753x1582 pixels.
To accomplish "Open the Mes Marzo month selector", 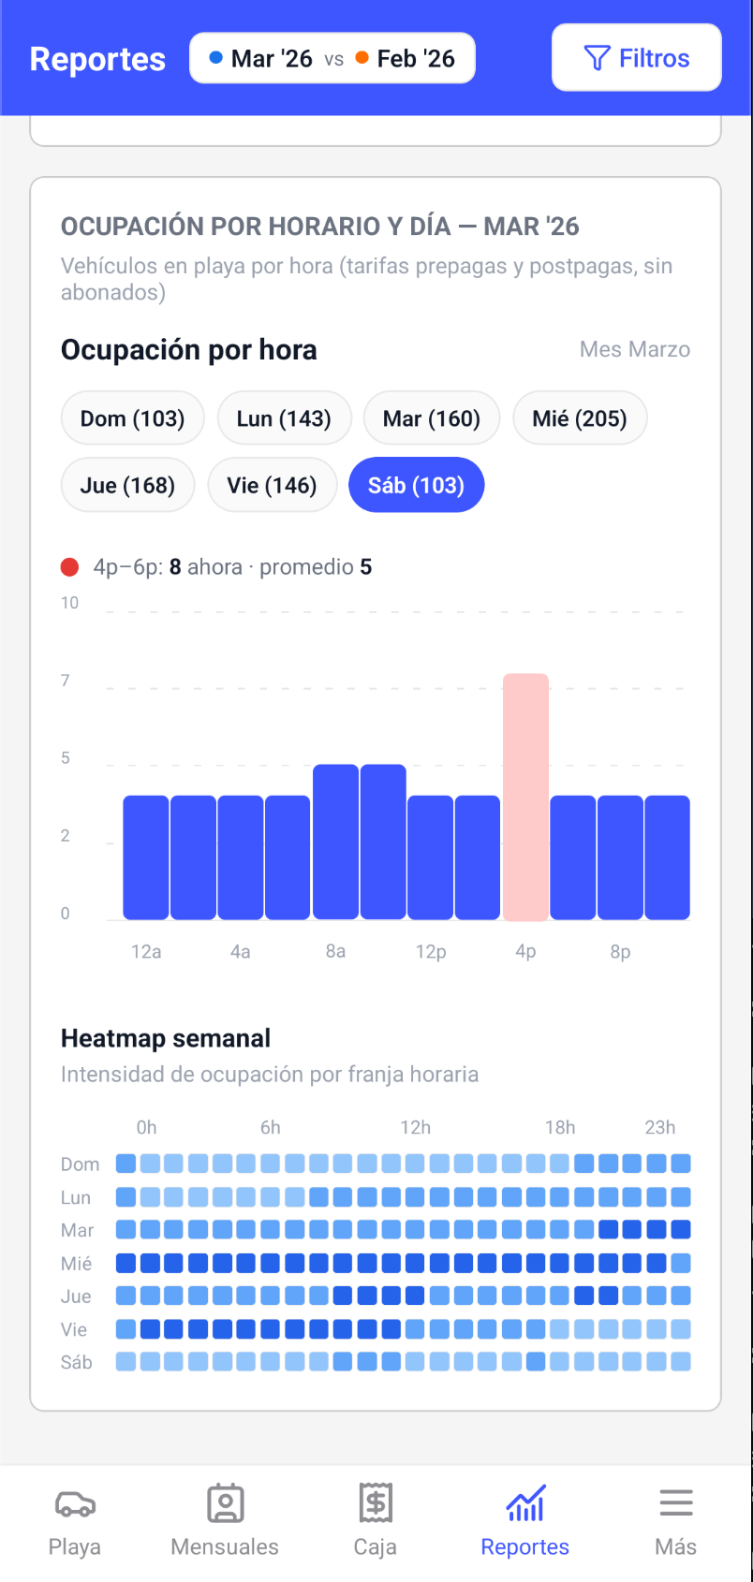I will click(x=634, y=350).
